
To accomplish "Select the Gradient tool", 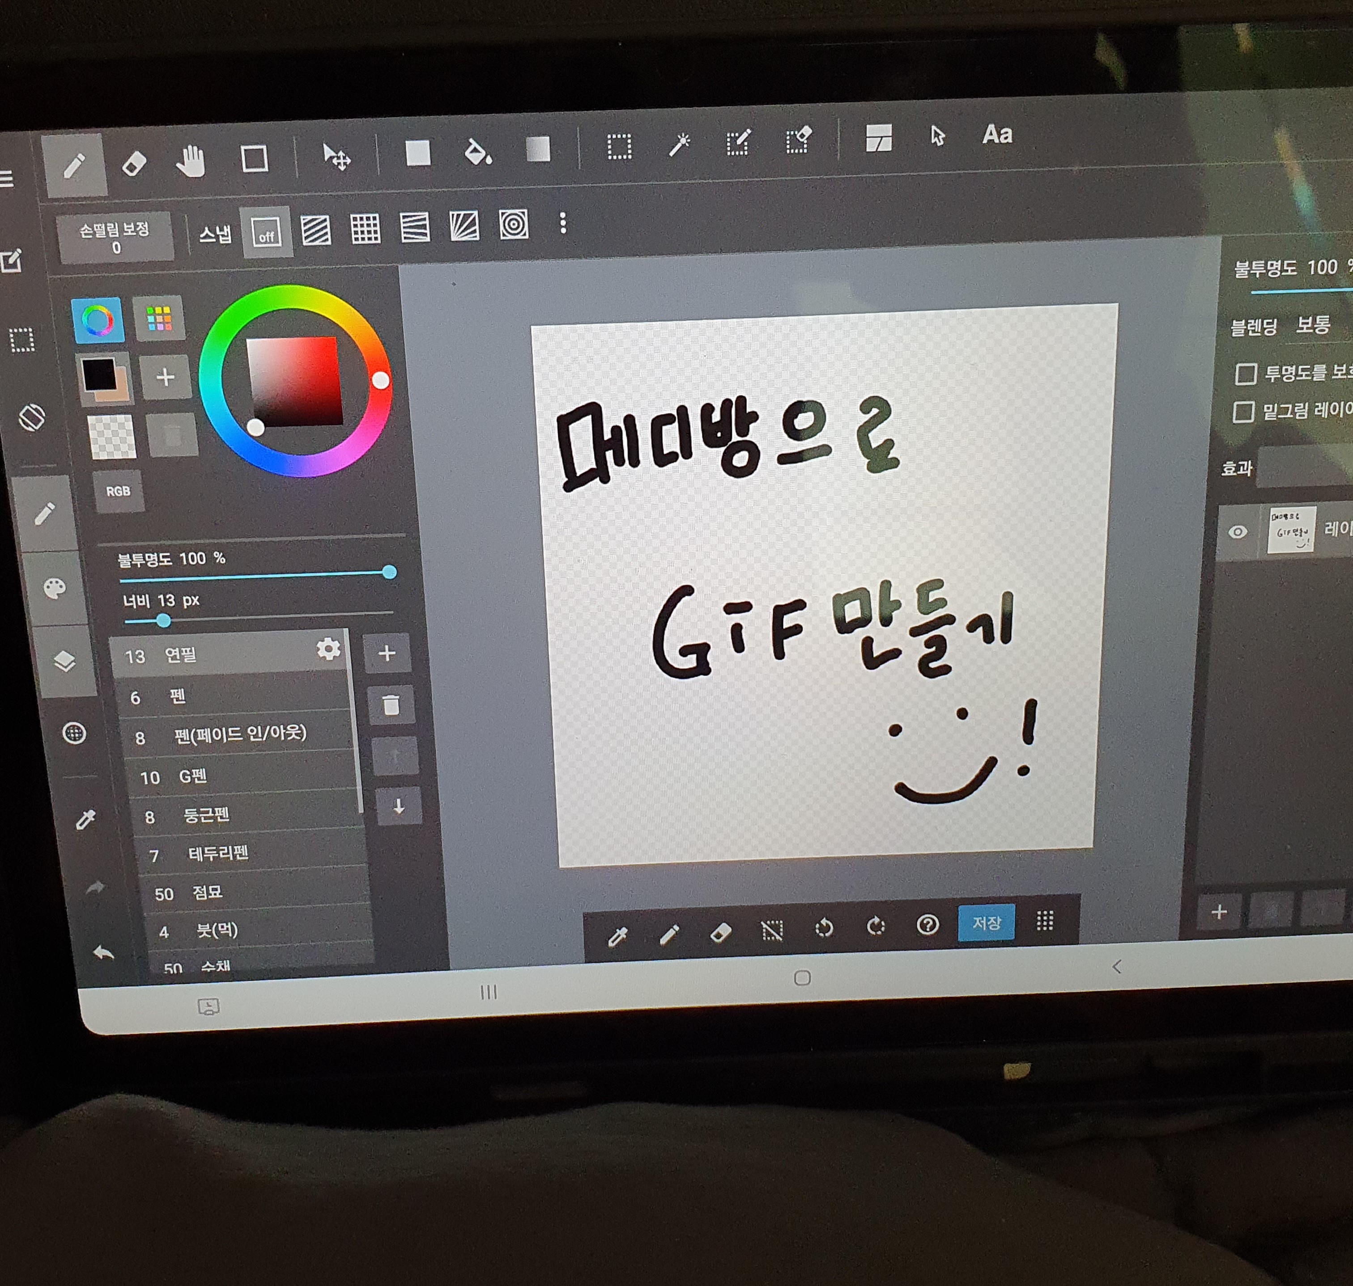I will [x=538, y=149].
